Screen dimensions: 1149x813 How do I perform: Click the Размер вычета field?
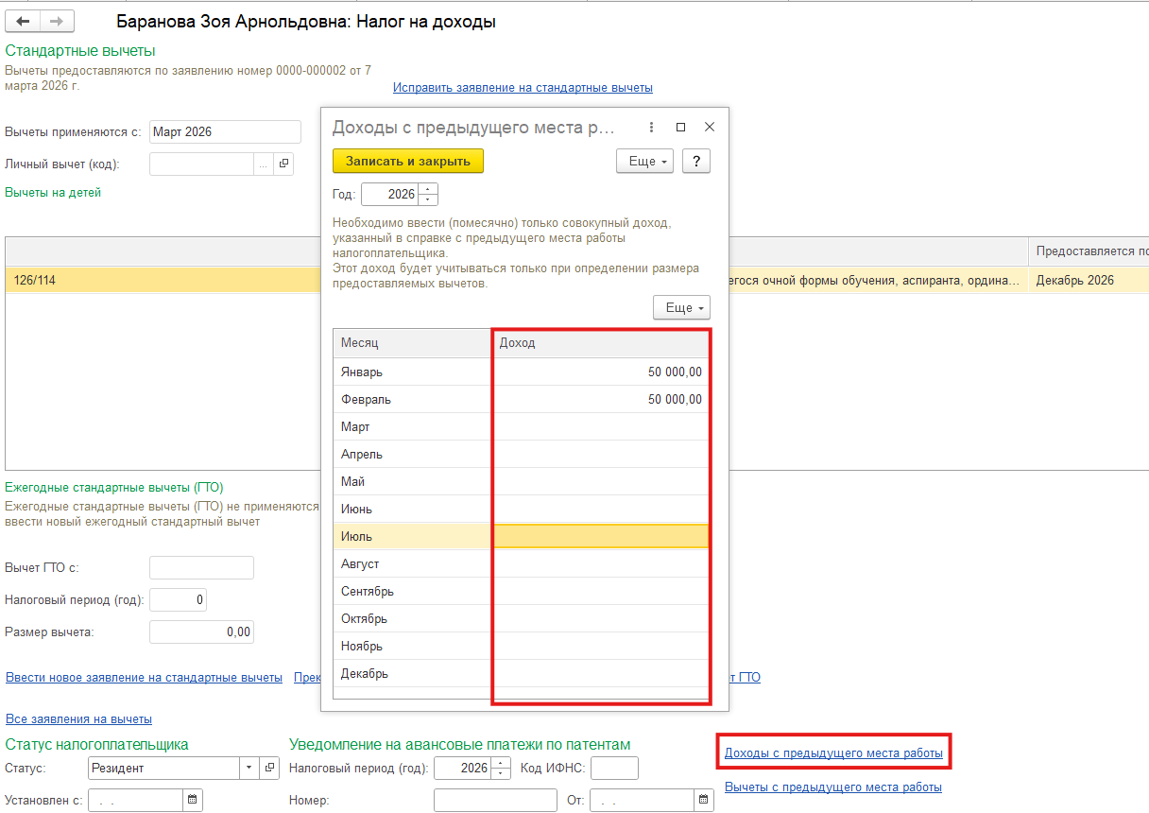tap(201, 631)
